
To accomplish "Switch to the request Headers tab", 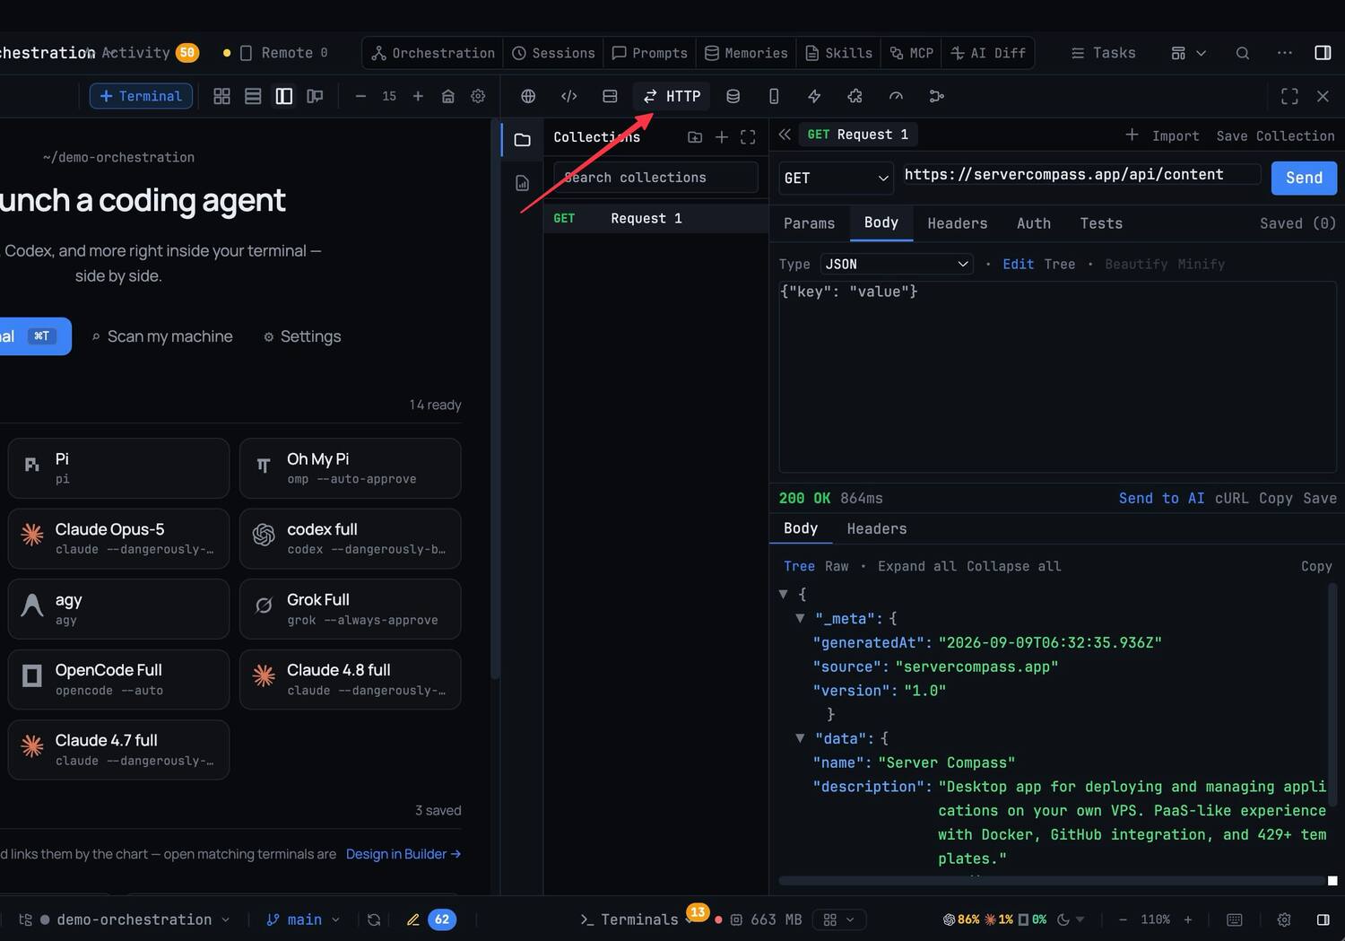I will [x=957, y=223].
